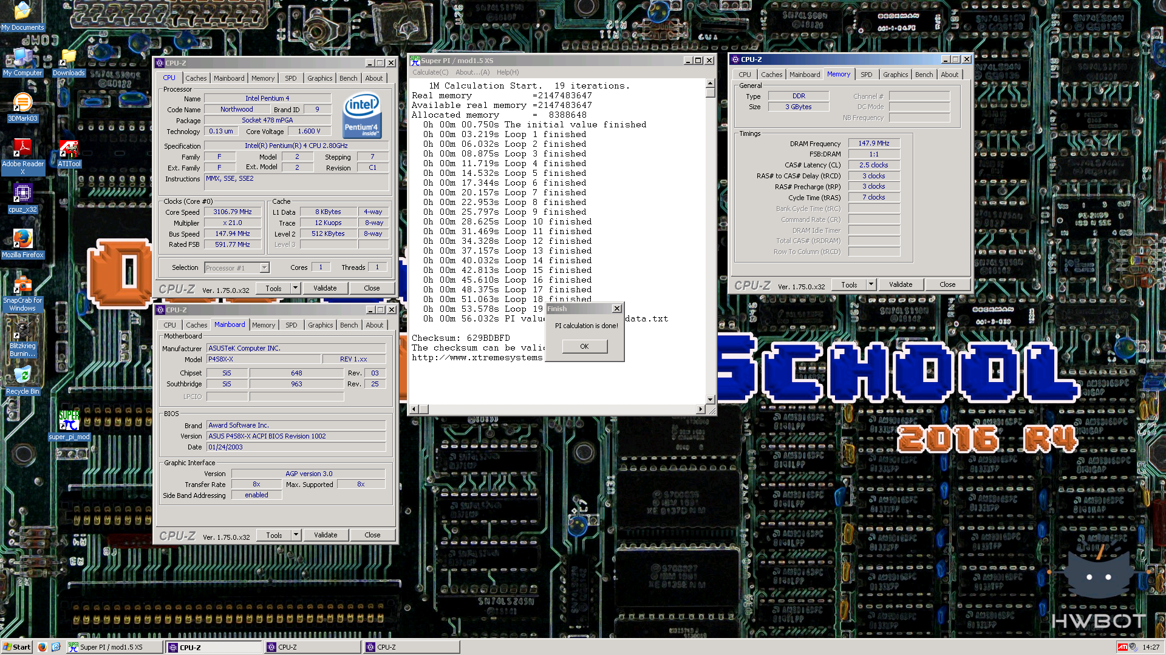
Task: Open About tab in top-left CPU-Z window
Action: pyautogui.click(x=373, y=78)
